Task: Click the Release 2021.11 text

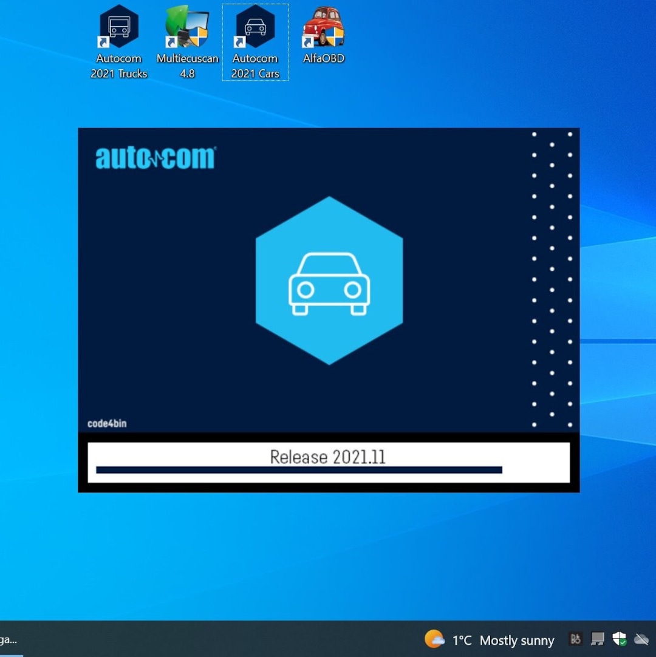Action: click(x=329, y=457)
